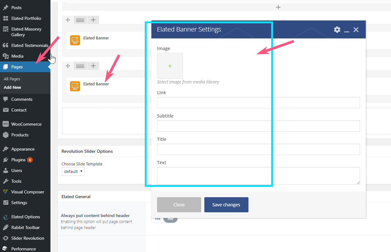Screen dimensions: 391x252
Task: Click the Elated General heading
Action: (x=76, y=197)
